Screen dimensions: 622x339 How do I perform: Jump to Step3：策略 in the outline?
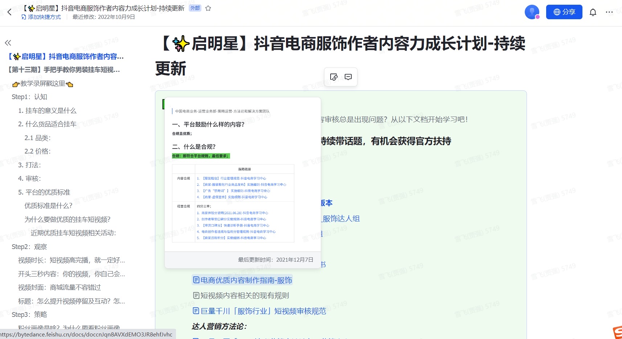point(29,315)
